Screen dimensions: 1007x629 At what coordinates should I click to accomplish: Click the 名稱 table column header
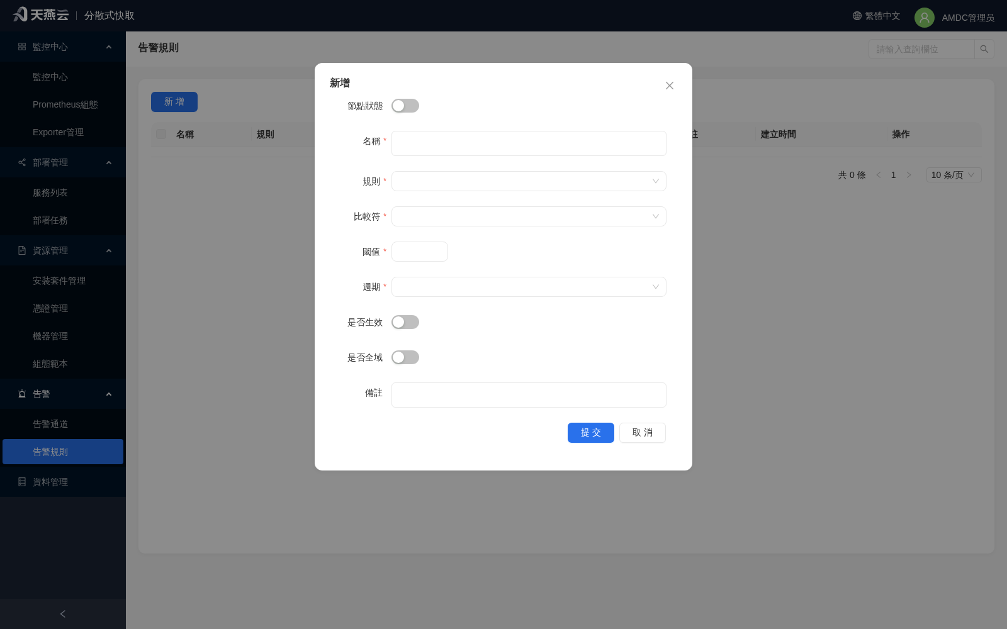[185, 134]
